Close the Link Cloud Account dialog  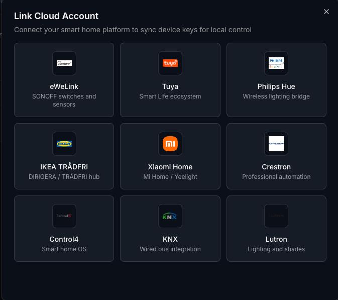click(x=326, y=12)
